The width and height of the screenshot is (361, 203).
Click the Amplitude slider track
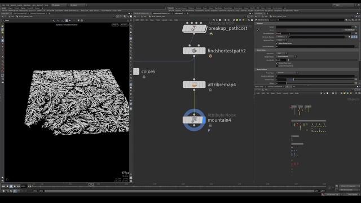pyautogui.click(x=322, y=60)
